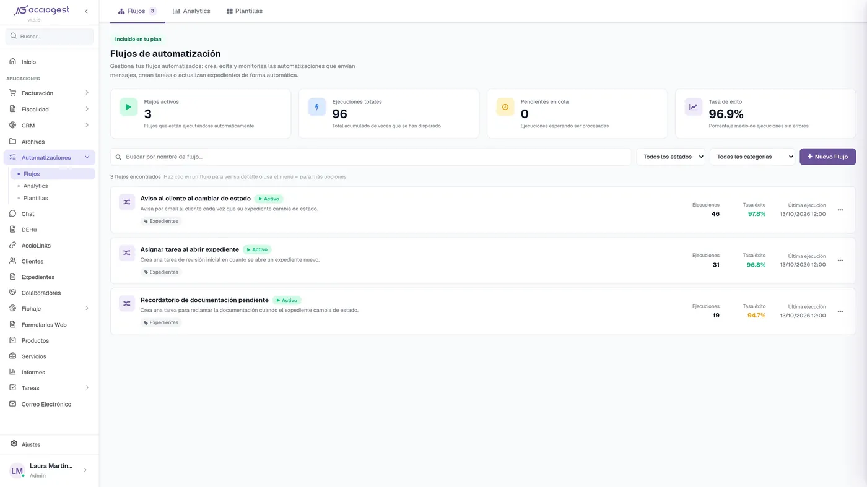Focus the sidebar Buscar search field
Viewport: 867px width, 487px height.
click(x=50, y=37)
